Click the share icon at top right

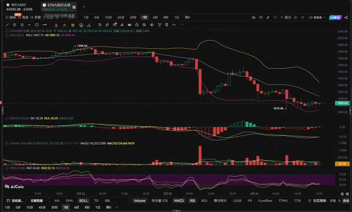click(346, 17)
